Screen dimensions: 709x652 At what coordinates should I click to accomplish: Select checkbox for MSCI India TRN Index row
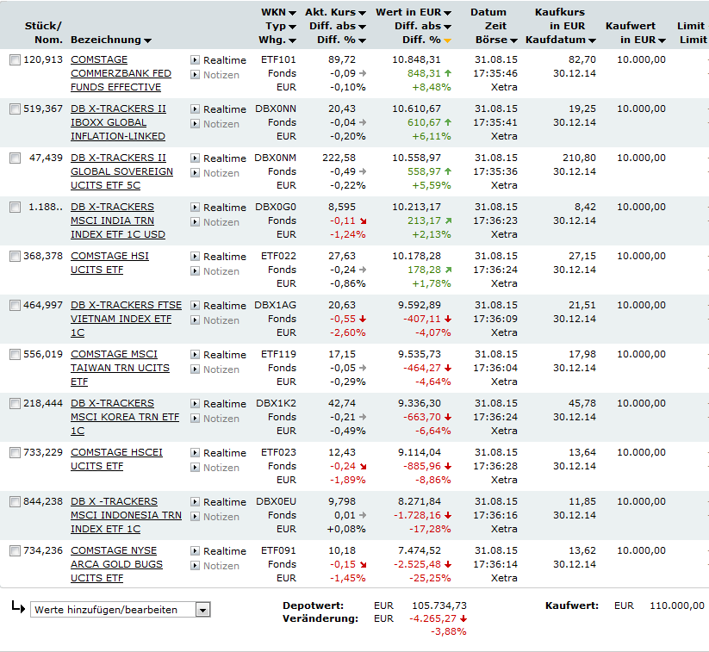coord(15,207)
